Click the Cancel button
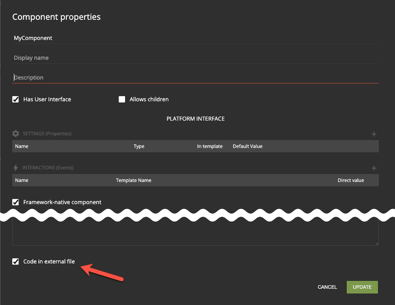The height and width of the screenshot is (305, 395). tap(327, 287)
